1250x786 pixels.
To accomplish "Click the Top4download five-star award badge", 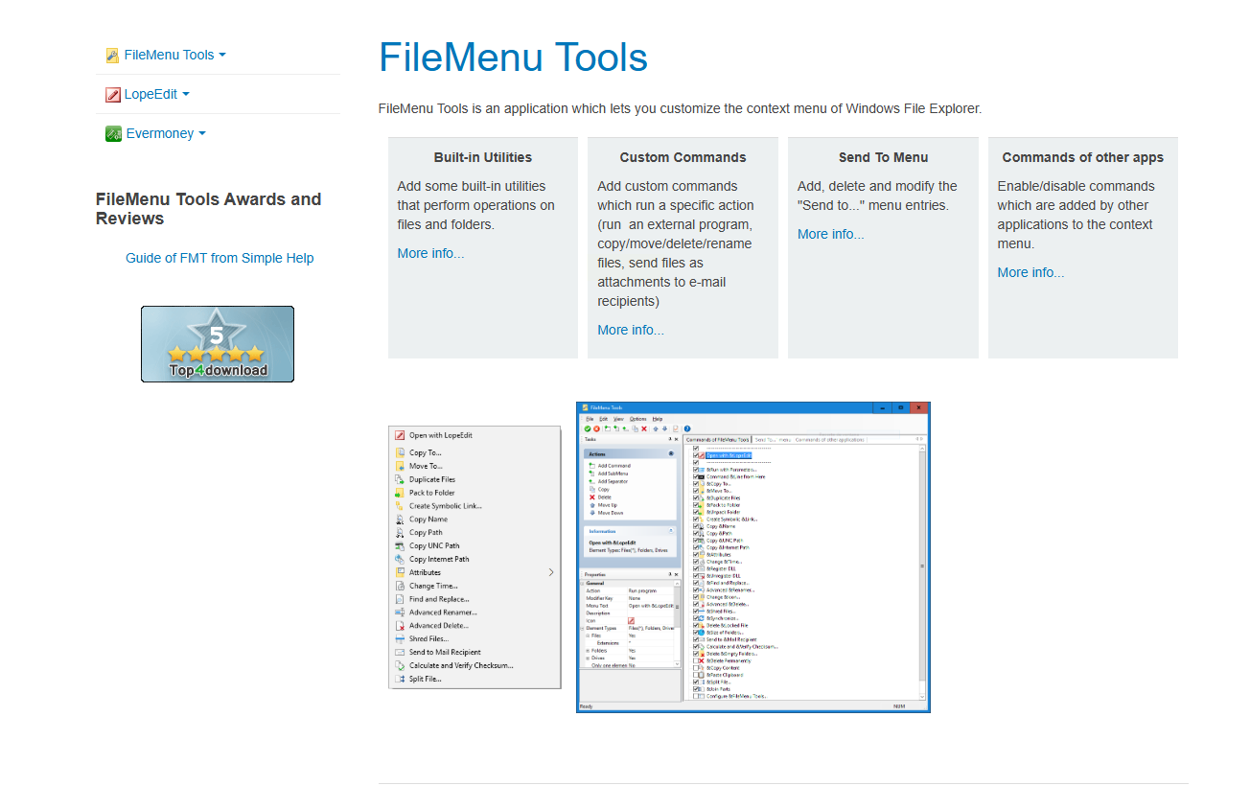I will point(218,344).
